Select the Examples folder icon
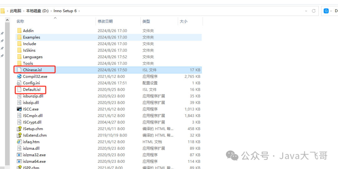This screenshot has height=169, width=338. pos(19,37)
